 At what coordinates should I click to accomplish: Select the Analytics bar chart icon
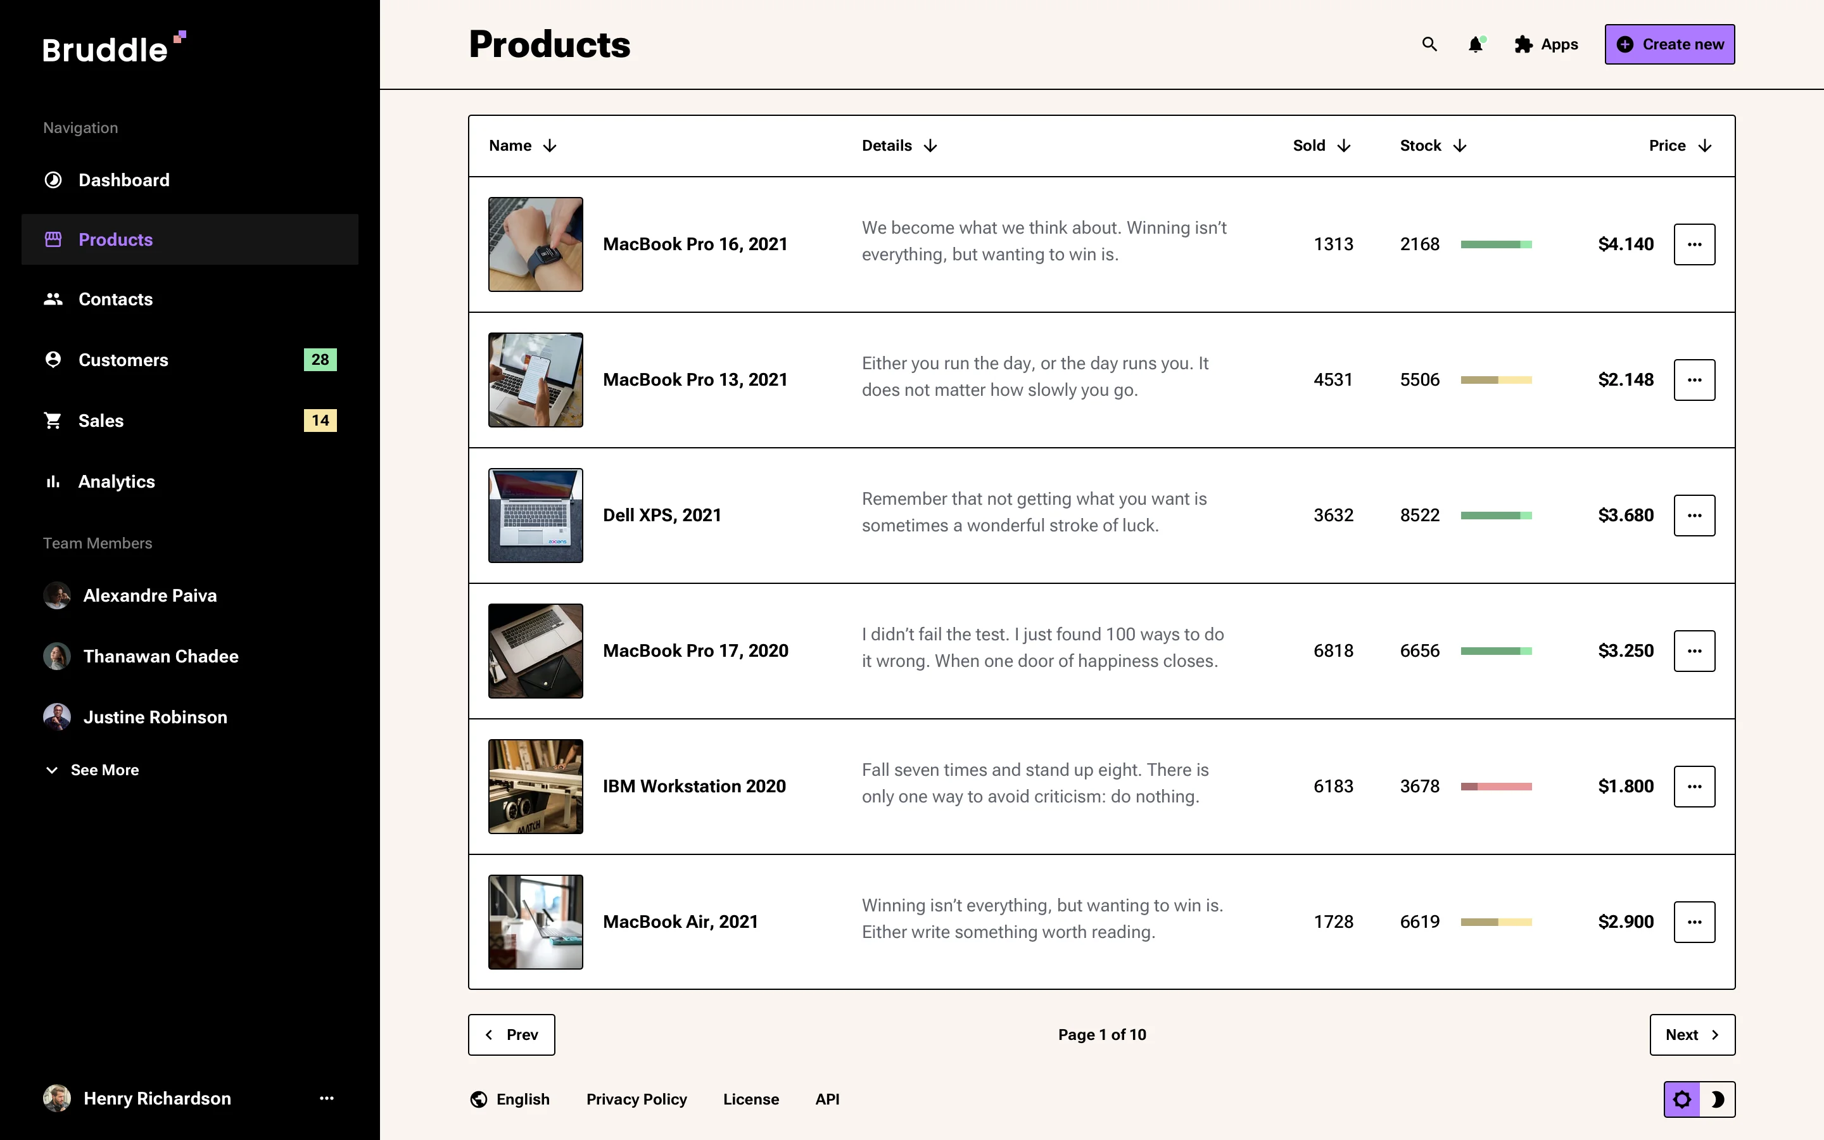(53, 481)
